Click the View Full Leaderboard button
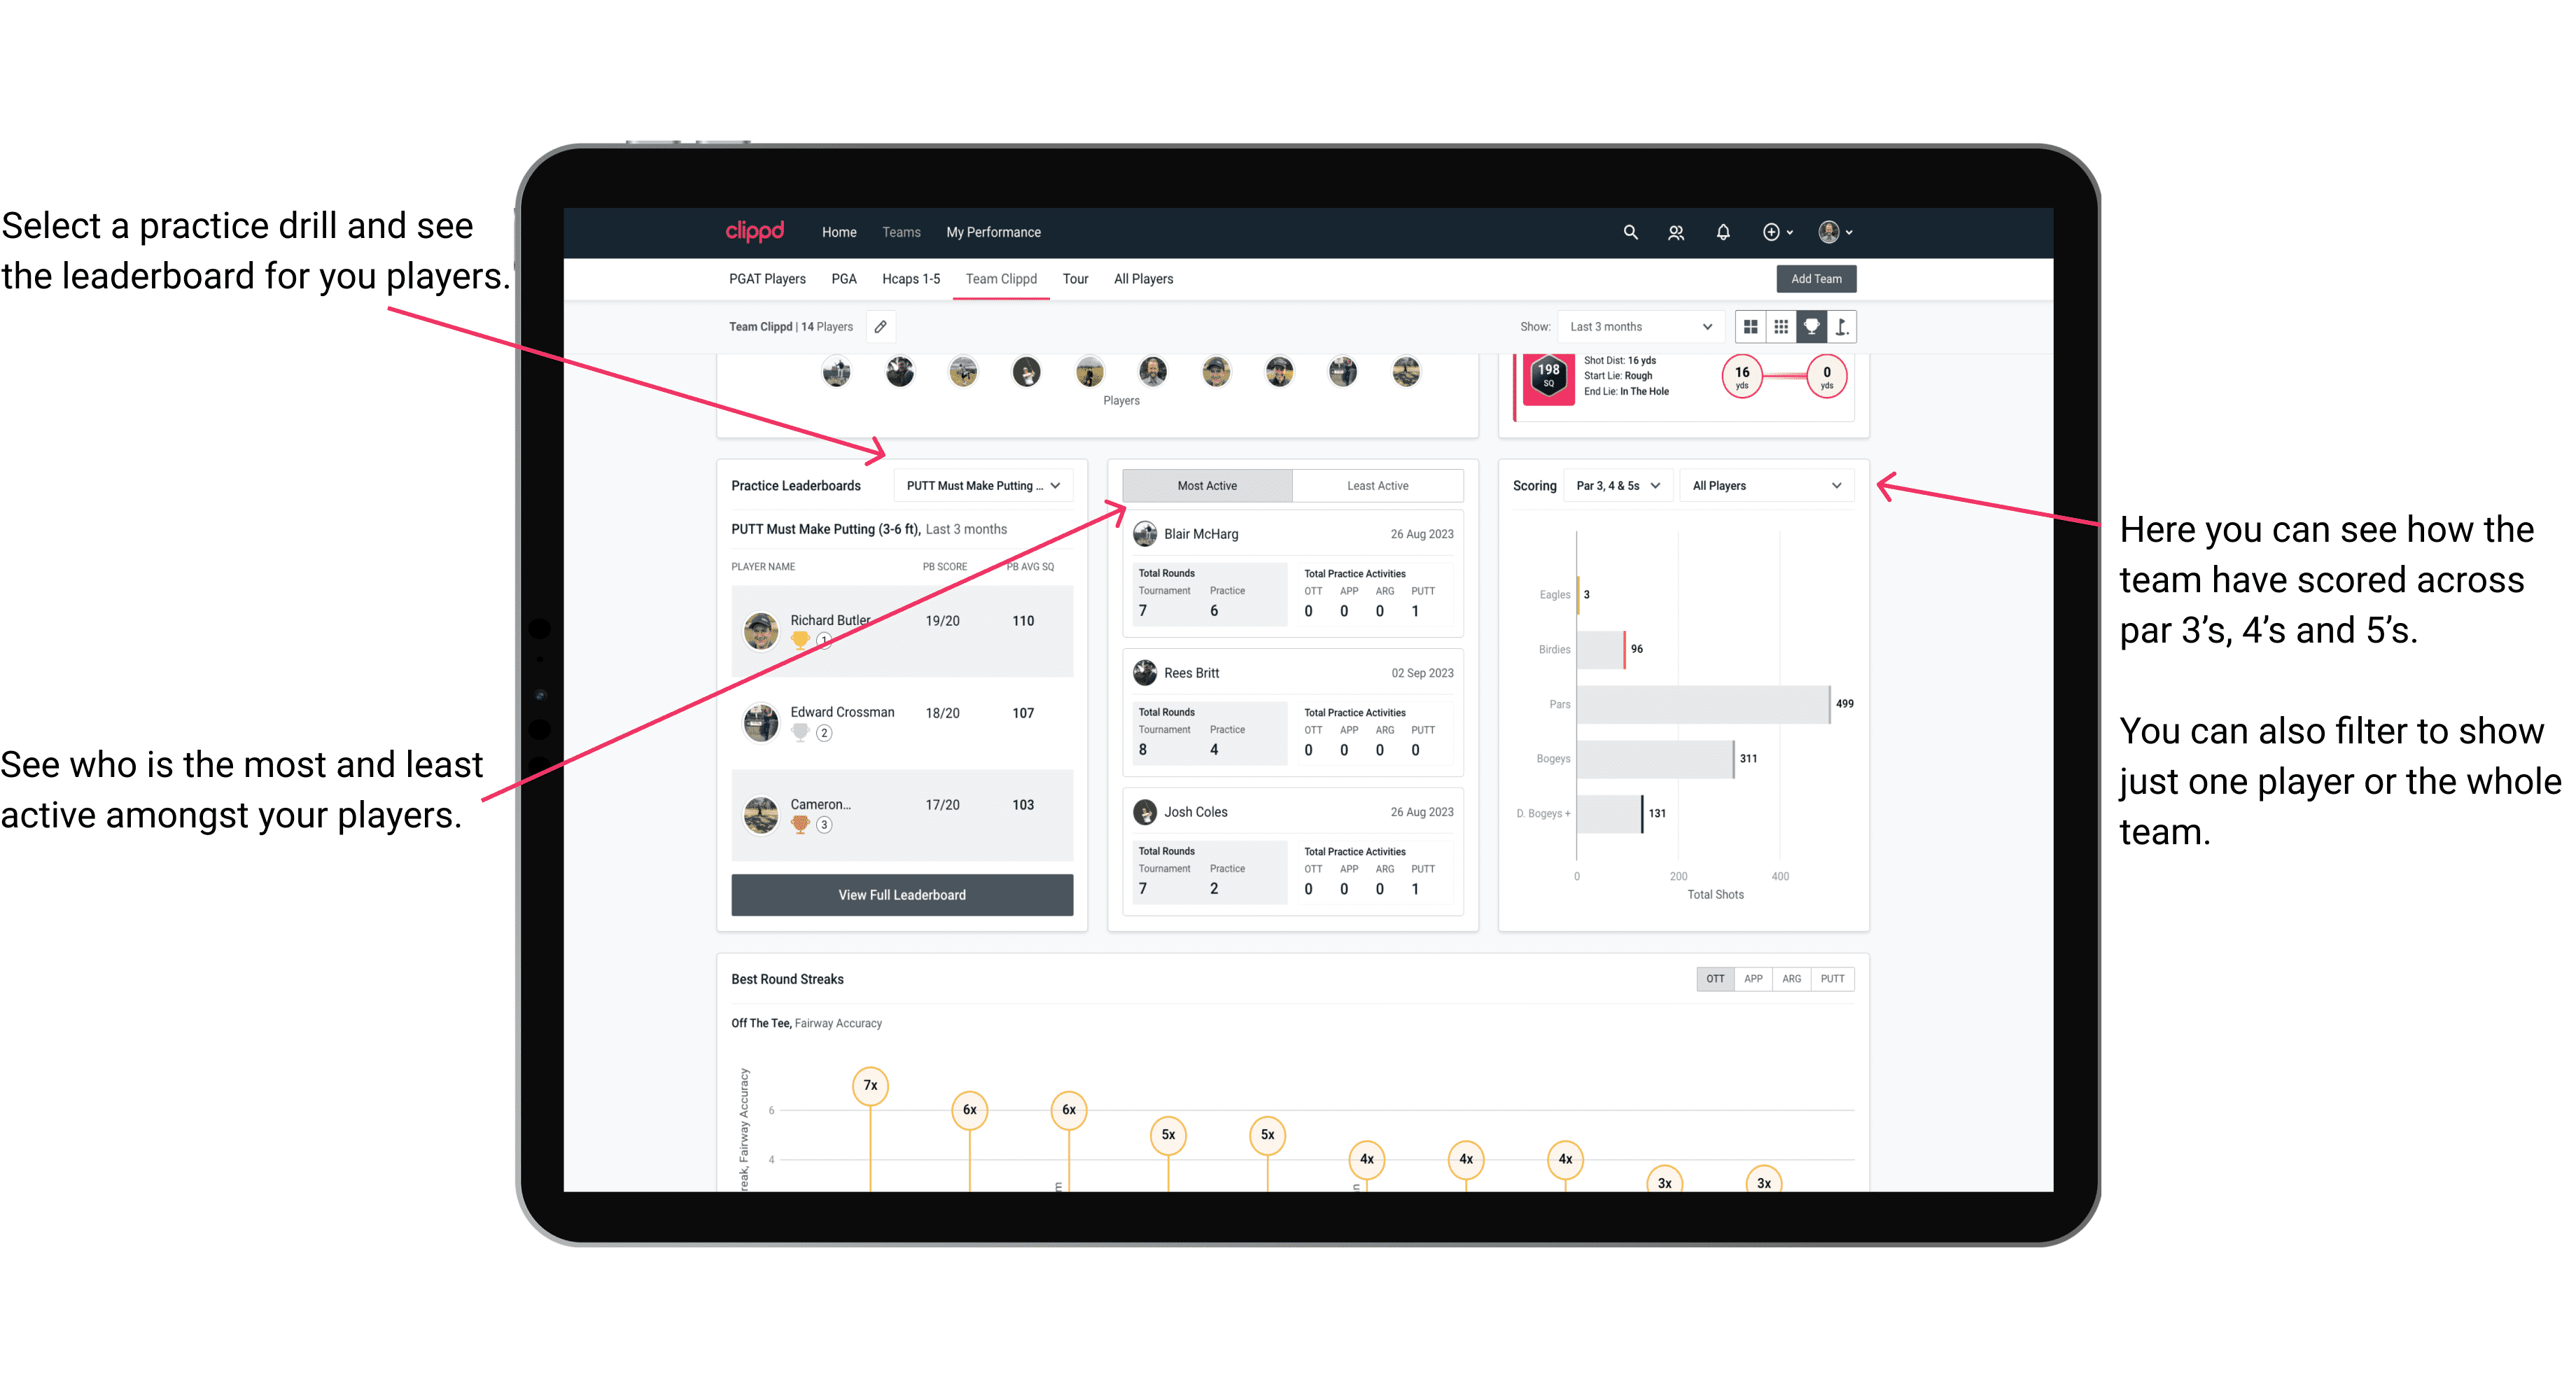Image resolution: width=2576 pixels, height=1386 pixels. (x=901, y=895)
